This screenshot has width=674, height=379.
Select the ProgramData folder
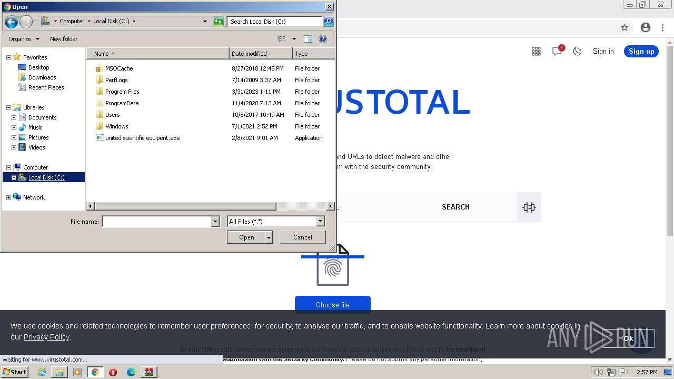tap(122, 103)
